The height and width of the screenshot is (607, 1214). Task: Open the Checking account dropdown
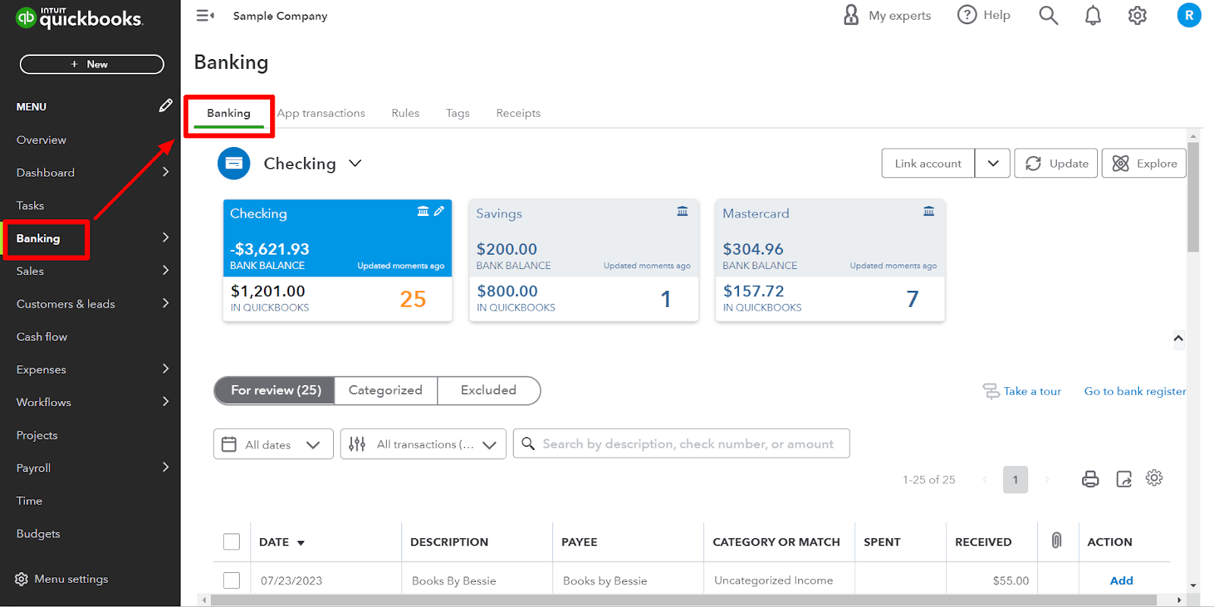click(x=355, y=164)
